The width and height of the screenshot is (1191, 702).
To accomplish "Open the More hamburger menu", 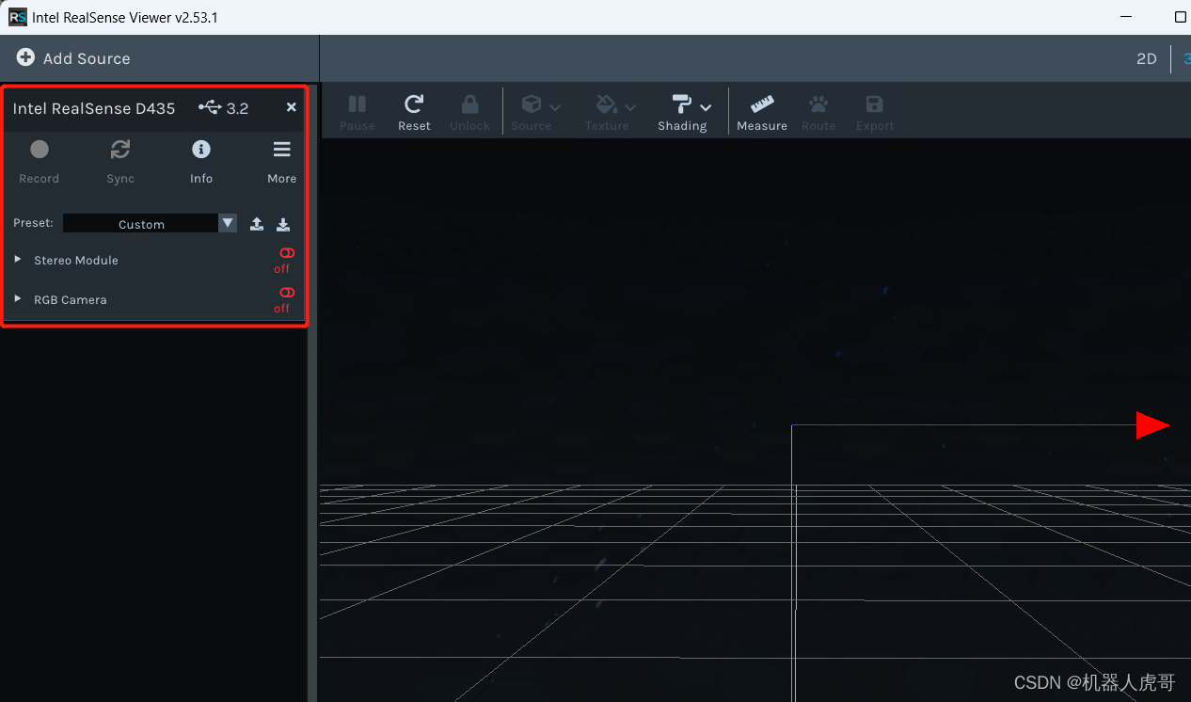I will [x=282, y=160].
